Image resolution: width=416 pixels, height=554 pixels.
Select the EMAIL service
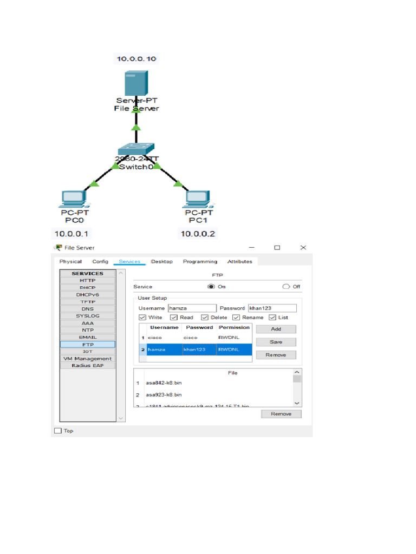(88, 337)
